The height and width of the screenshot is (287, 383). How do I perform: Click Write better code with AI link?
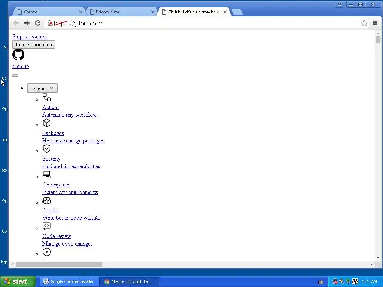coord(71,218)
